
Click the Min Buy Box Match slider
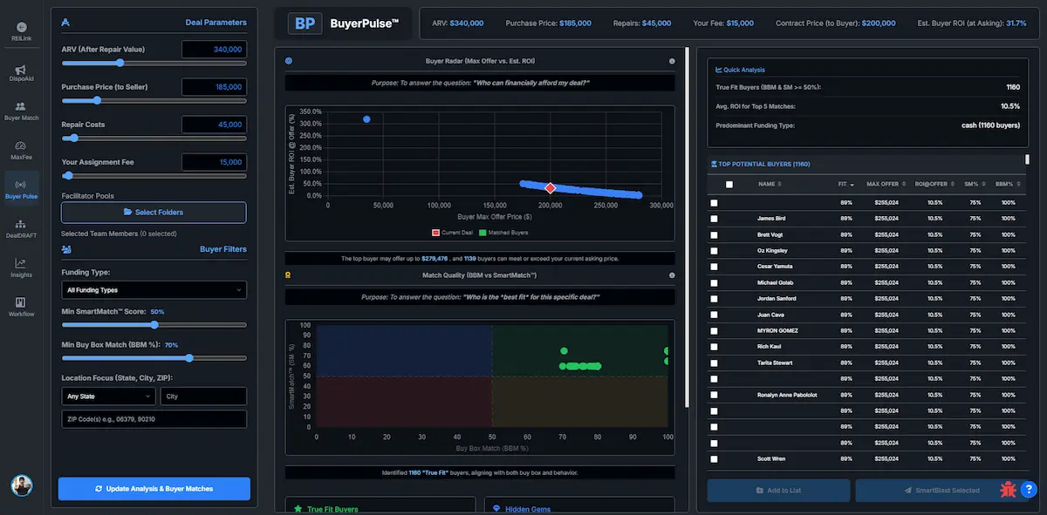[154, 357]
